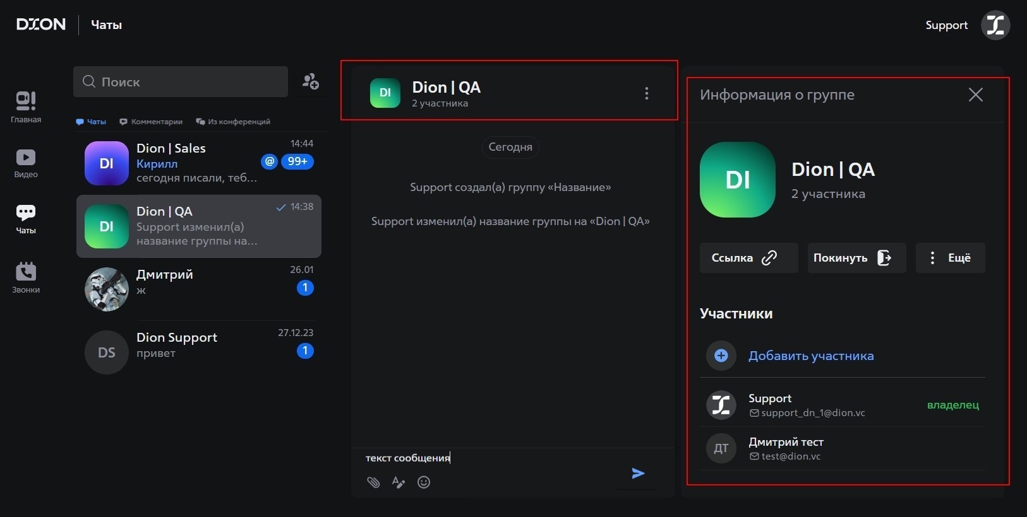Open the emoji picker
The width and height of the screenshot is (1027, 517).
click(x=424, y=482)
